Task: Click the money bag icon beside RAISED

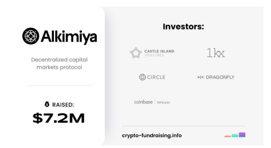Action: (47, 104)
